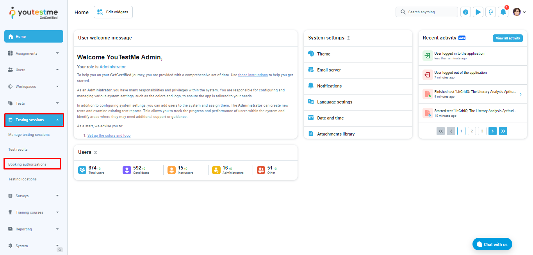Select Manage testing sessions in sidebar

click(x=29, y=135)
